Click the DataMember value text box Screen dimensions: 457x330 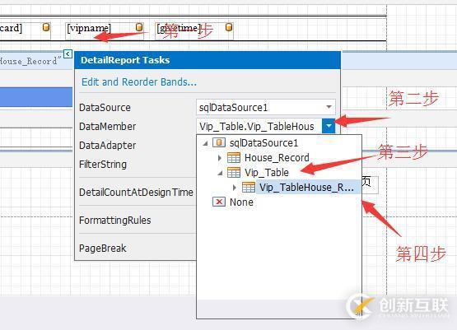pyautogui.click(x=259, y=126)
